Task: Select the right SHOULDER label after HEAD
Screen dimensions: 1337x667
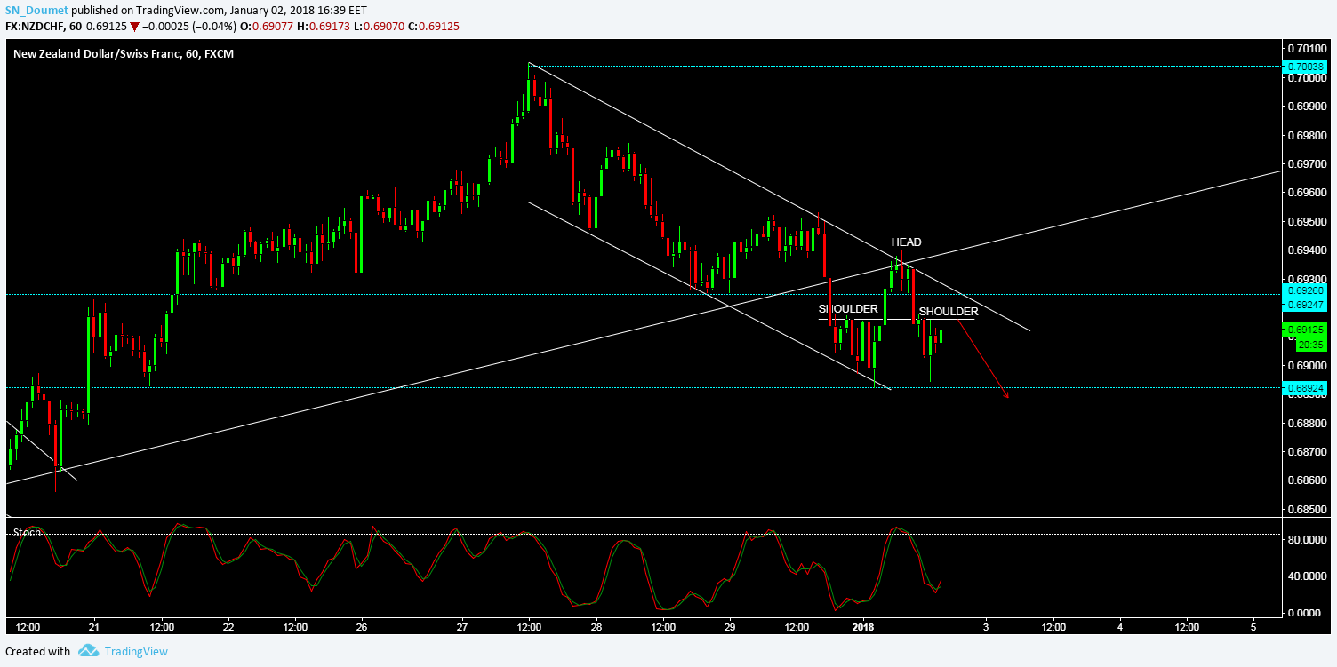Action: 949,312
